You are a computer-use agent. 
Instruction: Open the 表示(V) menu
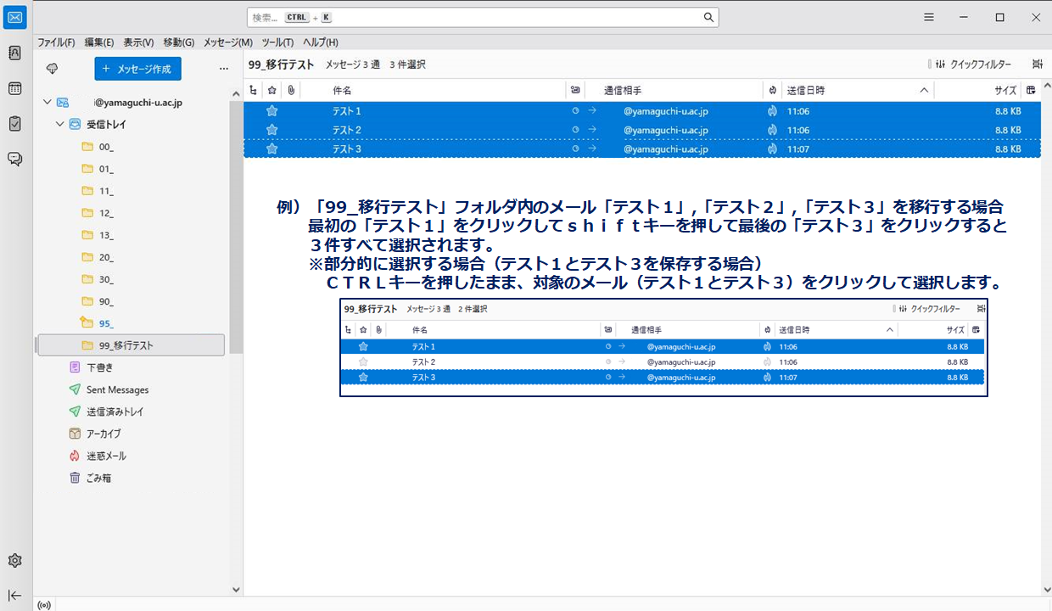pyautogui.click(x=138, y=42)
